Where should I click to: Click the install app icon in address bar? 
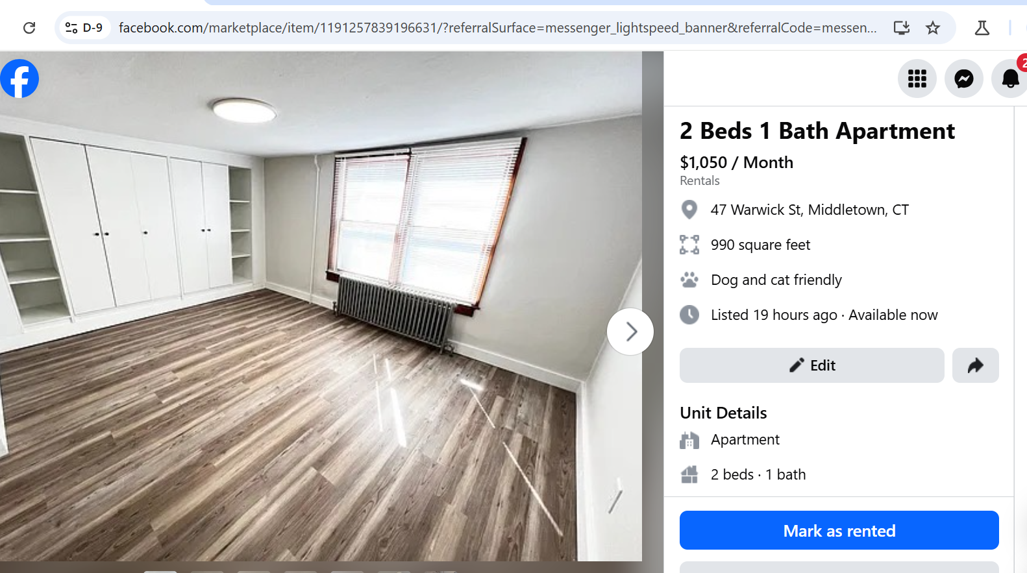[x=902, y=28]
